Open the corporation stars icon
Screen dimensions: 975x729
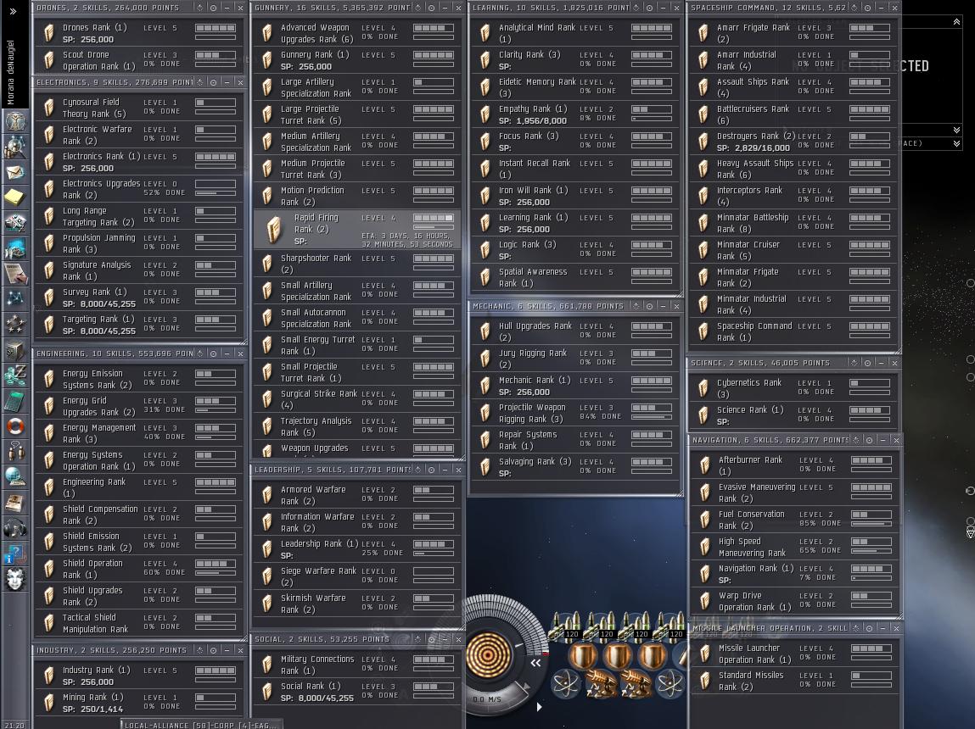point(15,324)
